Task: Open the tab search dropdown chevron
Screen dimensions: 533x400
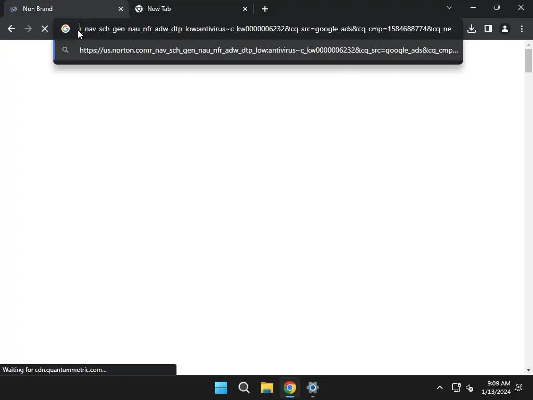Action: click(449, 7)
